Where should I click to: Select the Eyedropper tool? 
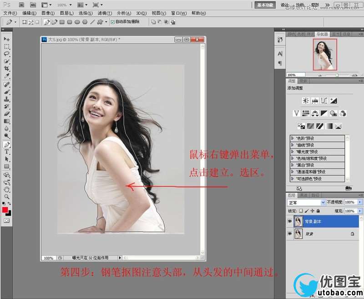[7, 76]
